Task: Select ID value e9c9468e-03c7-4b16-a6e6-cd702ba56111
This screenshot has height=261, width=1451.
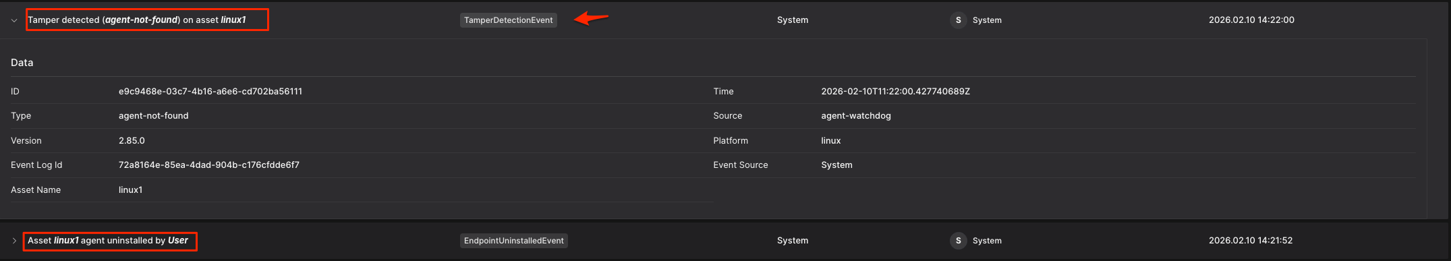Action: click(210, 91)
